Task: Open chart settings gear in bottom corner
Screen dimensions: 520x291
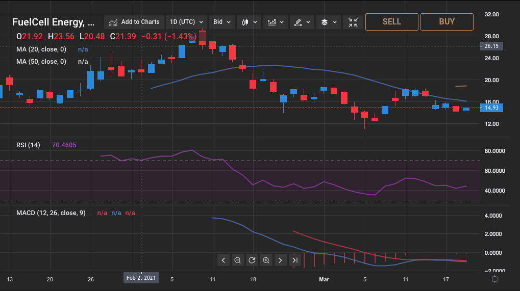Action: (x=494, y=279)
